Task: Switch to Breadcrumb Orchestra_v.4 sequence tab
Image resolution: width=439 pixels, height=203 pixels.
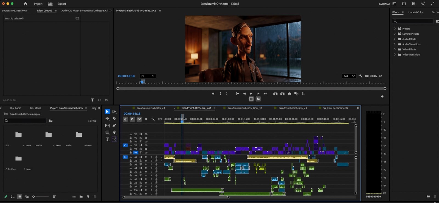Action: click(x=151, y=108)
